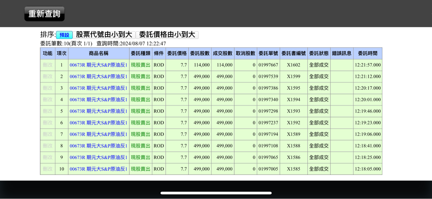Sort by 委託價格由小到大
The width and height of the screenshot is (432, 199).
click(167, 35)
